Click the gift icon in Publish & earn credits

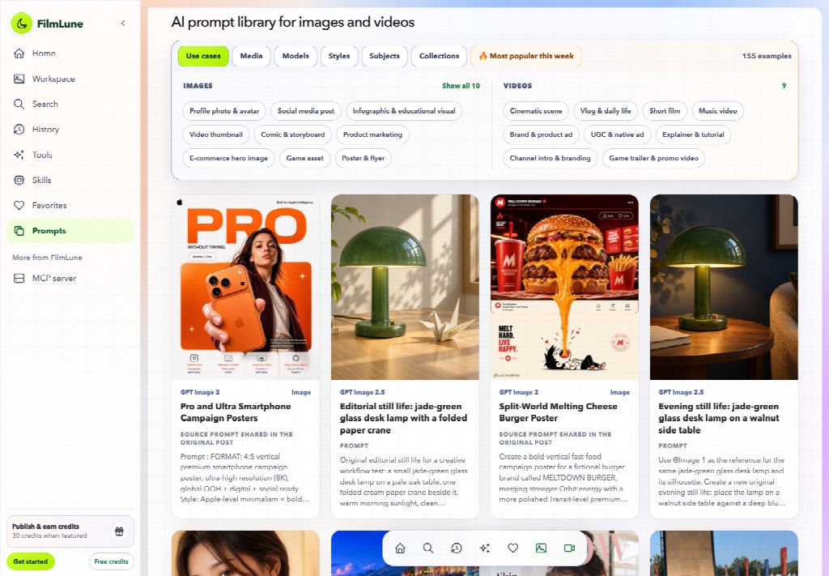point(120,531)
